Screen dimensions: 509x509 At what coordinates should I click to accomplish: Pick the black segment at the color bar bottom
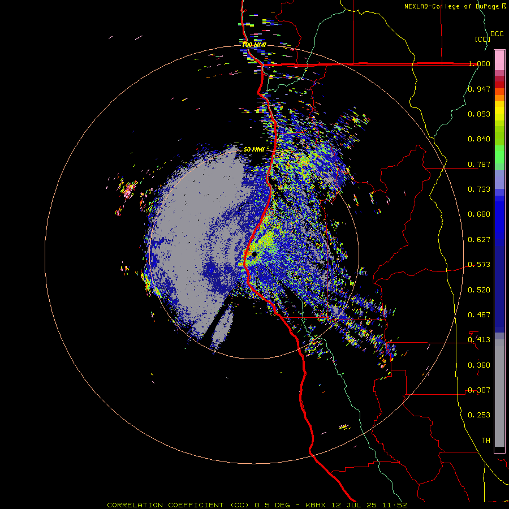[x=499, y=449]
